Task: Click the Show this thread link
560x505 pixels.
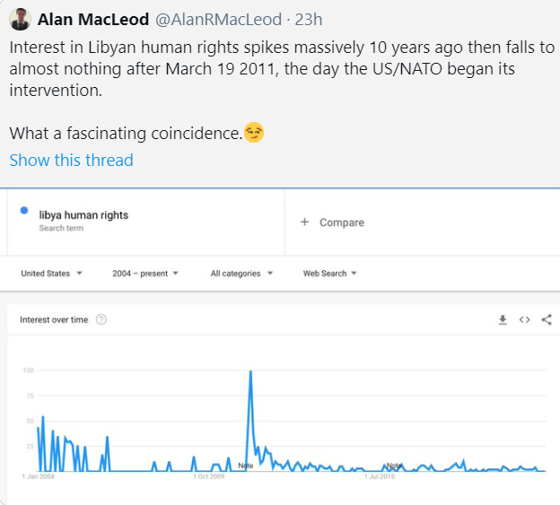Action: 71,161
